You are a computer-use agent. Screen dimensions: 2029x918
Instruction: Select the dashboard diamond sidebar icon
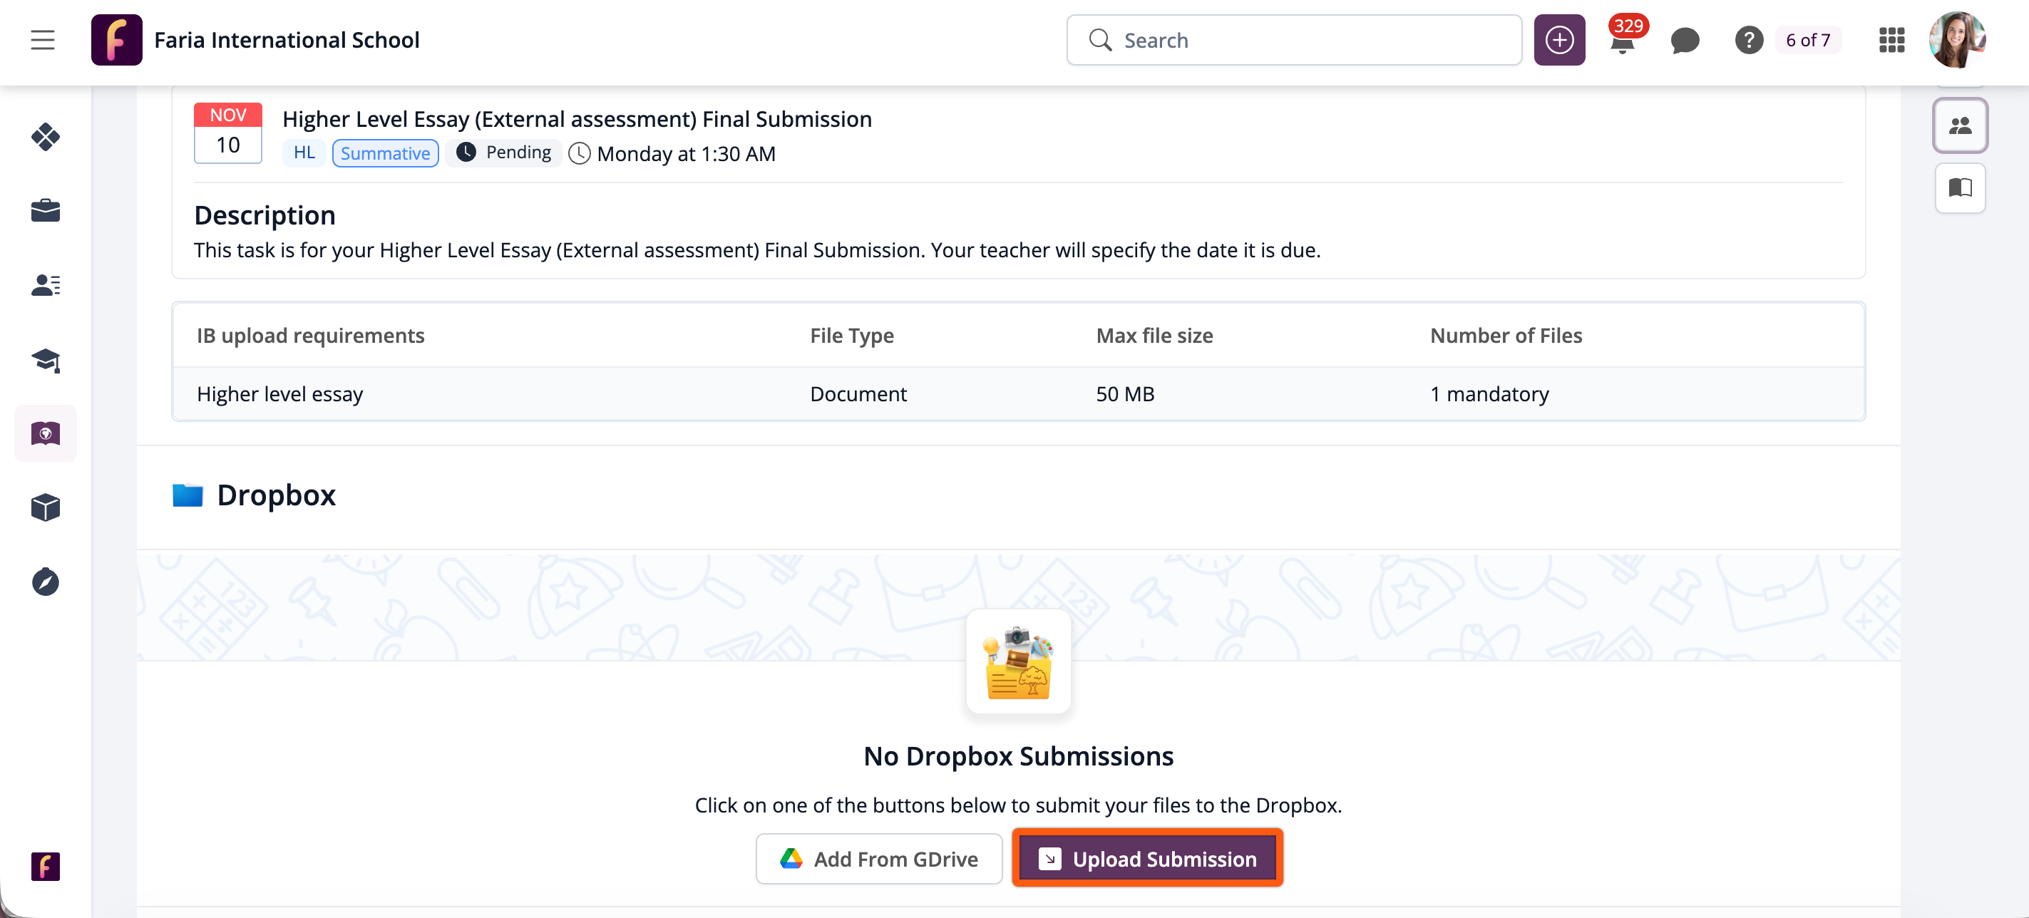[46, 136]
